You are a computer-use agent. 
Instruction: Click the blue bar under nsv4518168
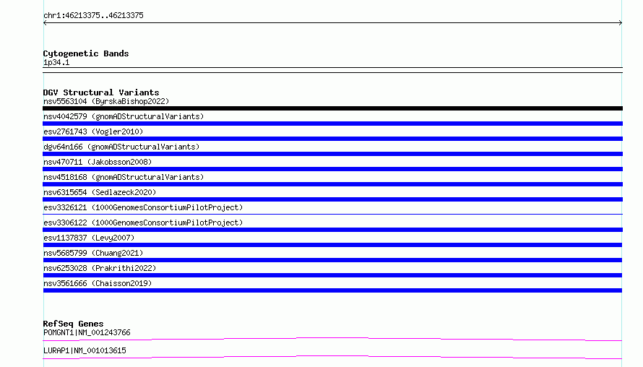332,184
